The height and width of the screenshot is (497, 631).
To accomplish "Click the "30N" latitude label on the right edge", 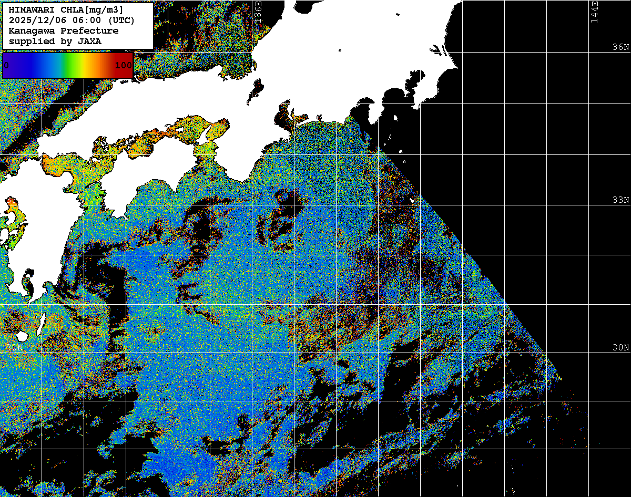I will point(620,348).
